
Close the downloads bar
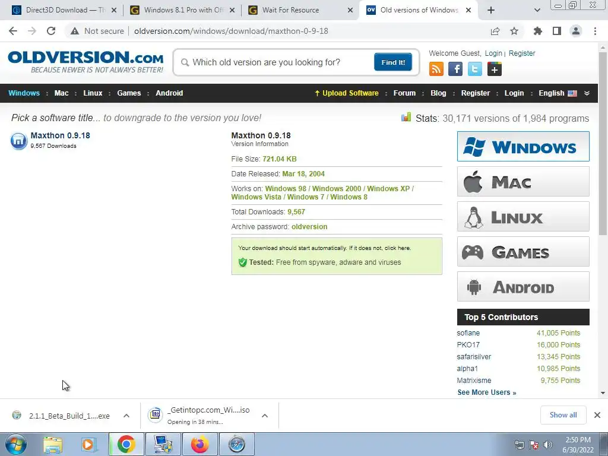[x=597, y=415]
